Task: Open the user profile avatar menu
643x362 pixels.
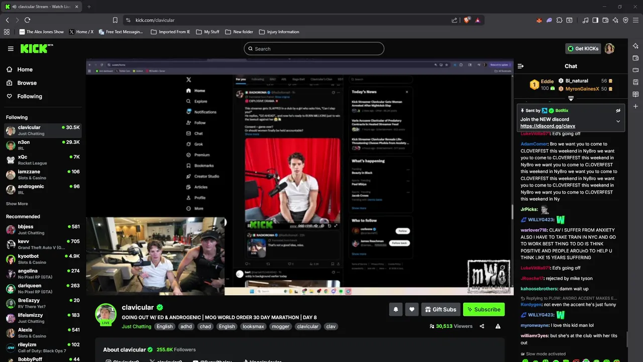Action: pos(609,49)
